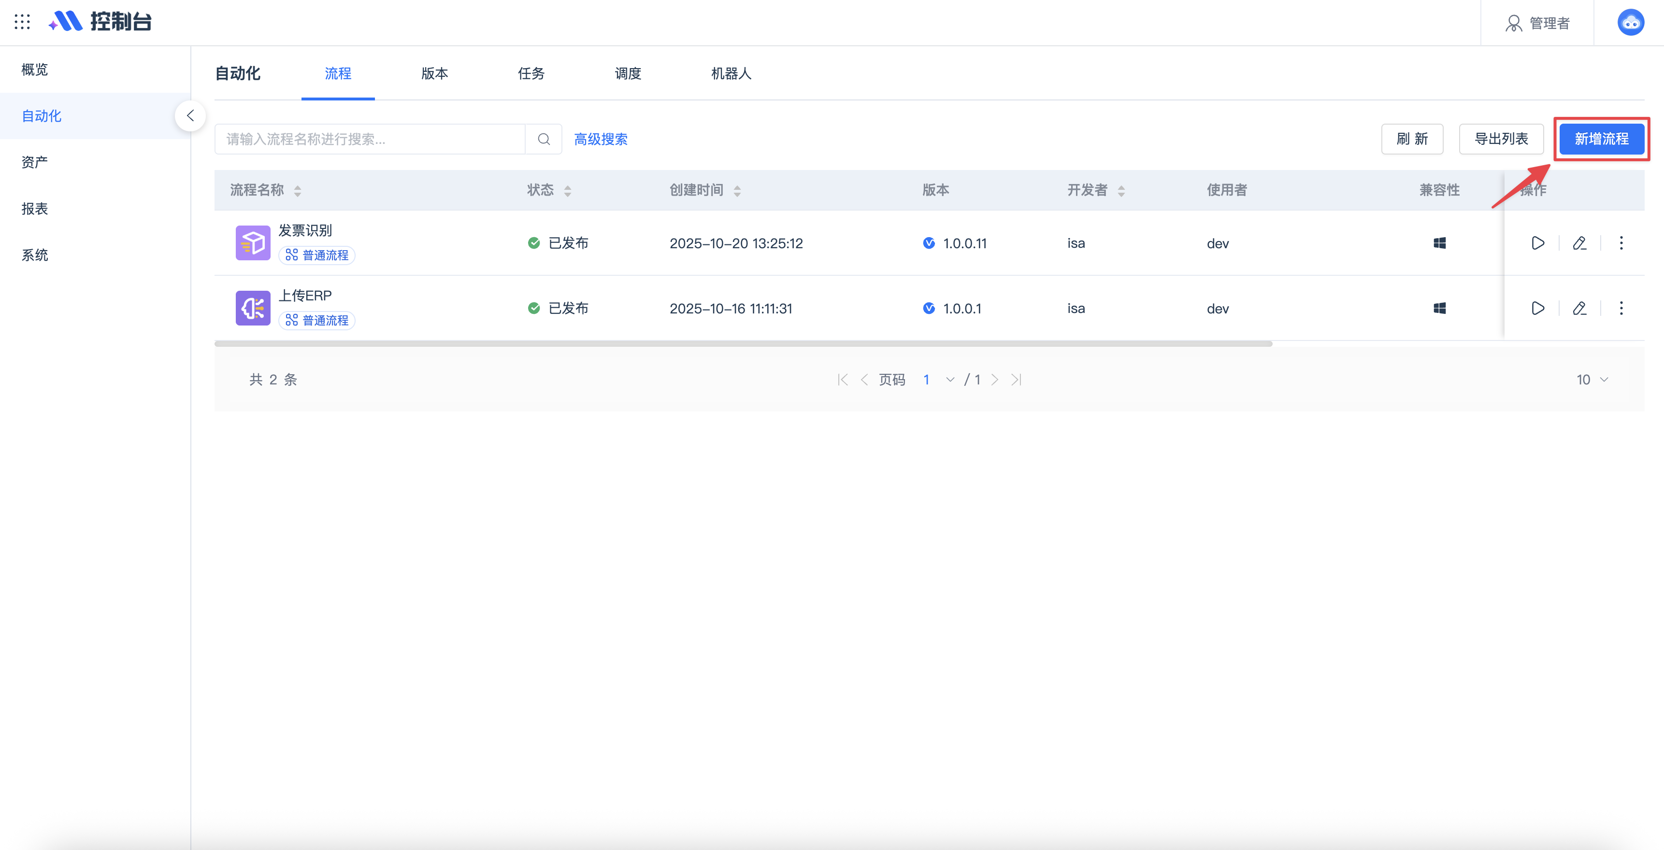Sort by 状态 column
This screenshot has width=1664, height=850.
pos(567,191)
